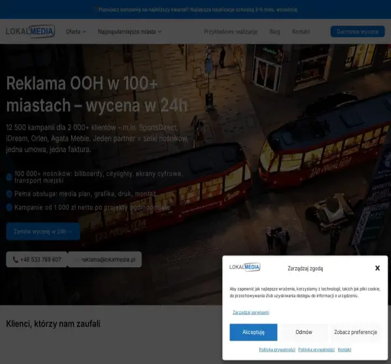Click the 'Zarządzaj zgodą' dialog title
The width and height of the screenshot is (391, 364).
point(305,268)
